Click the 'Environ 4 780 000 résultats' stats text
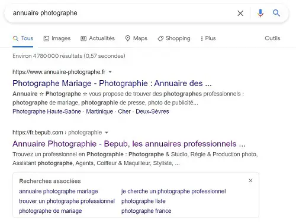Screen dimensions: 296x224 coord(69,56)
